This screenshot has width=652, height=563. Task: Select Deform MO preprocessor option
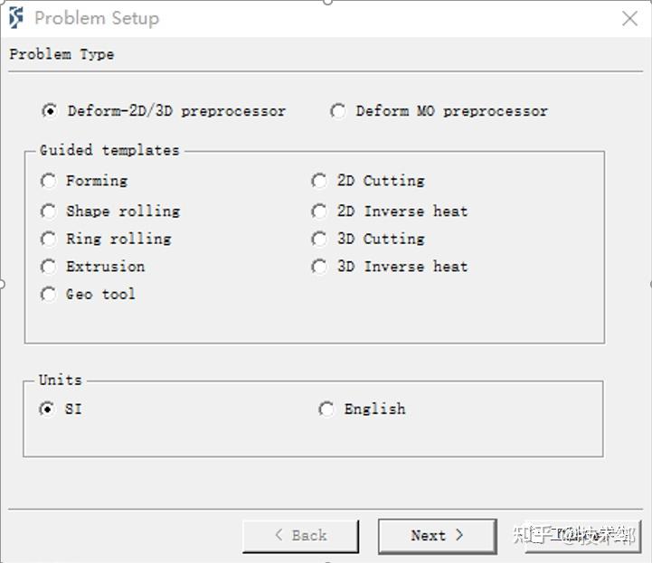(338, 111)
